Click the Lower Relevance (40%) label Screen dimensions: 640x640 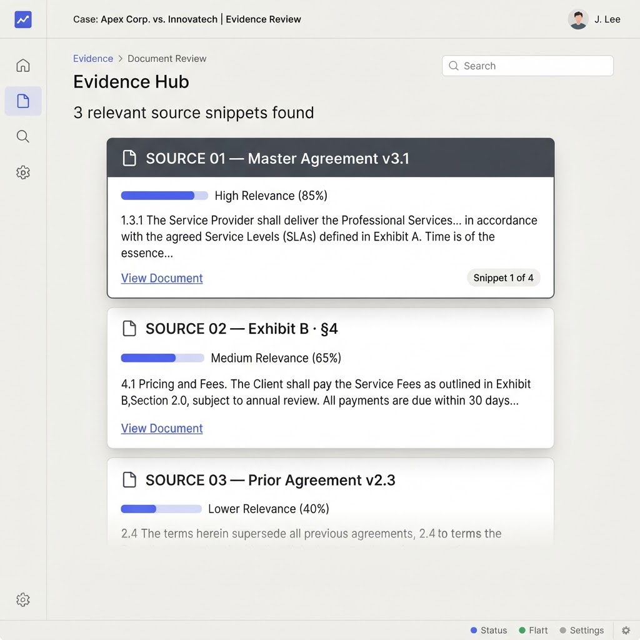[x=269, y=509]
